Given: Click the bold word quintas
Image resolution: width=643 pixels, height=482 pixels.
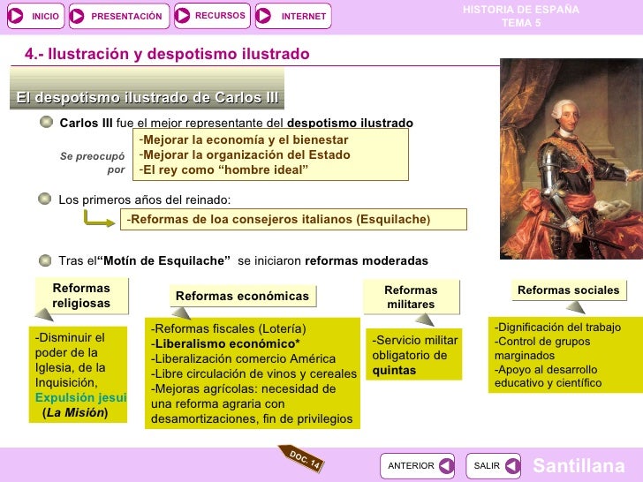Looking at the screenshot, I should coord(394,371).
